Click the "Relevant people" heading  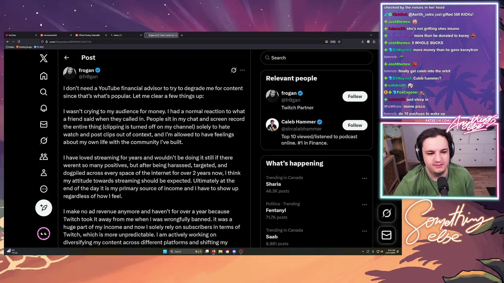point(291,78)
